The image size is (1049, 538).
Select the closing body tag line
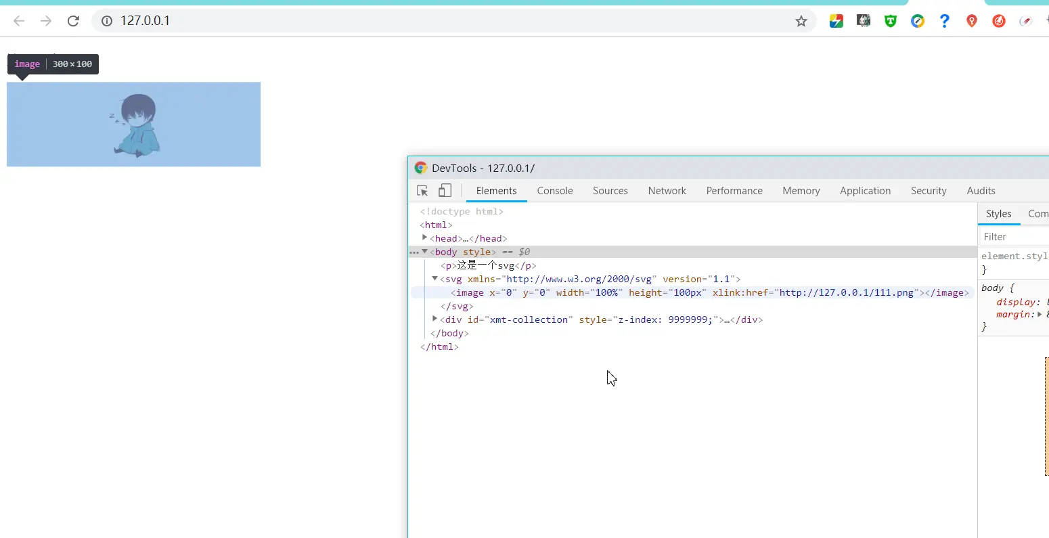click(x=449, y=333)
